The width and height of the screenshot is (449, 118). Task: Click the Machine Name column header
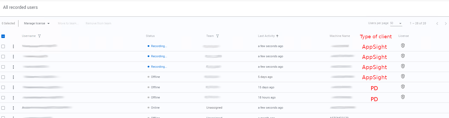click(x=340, y=36)
